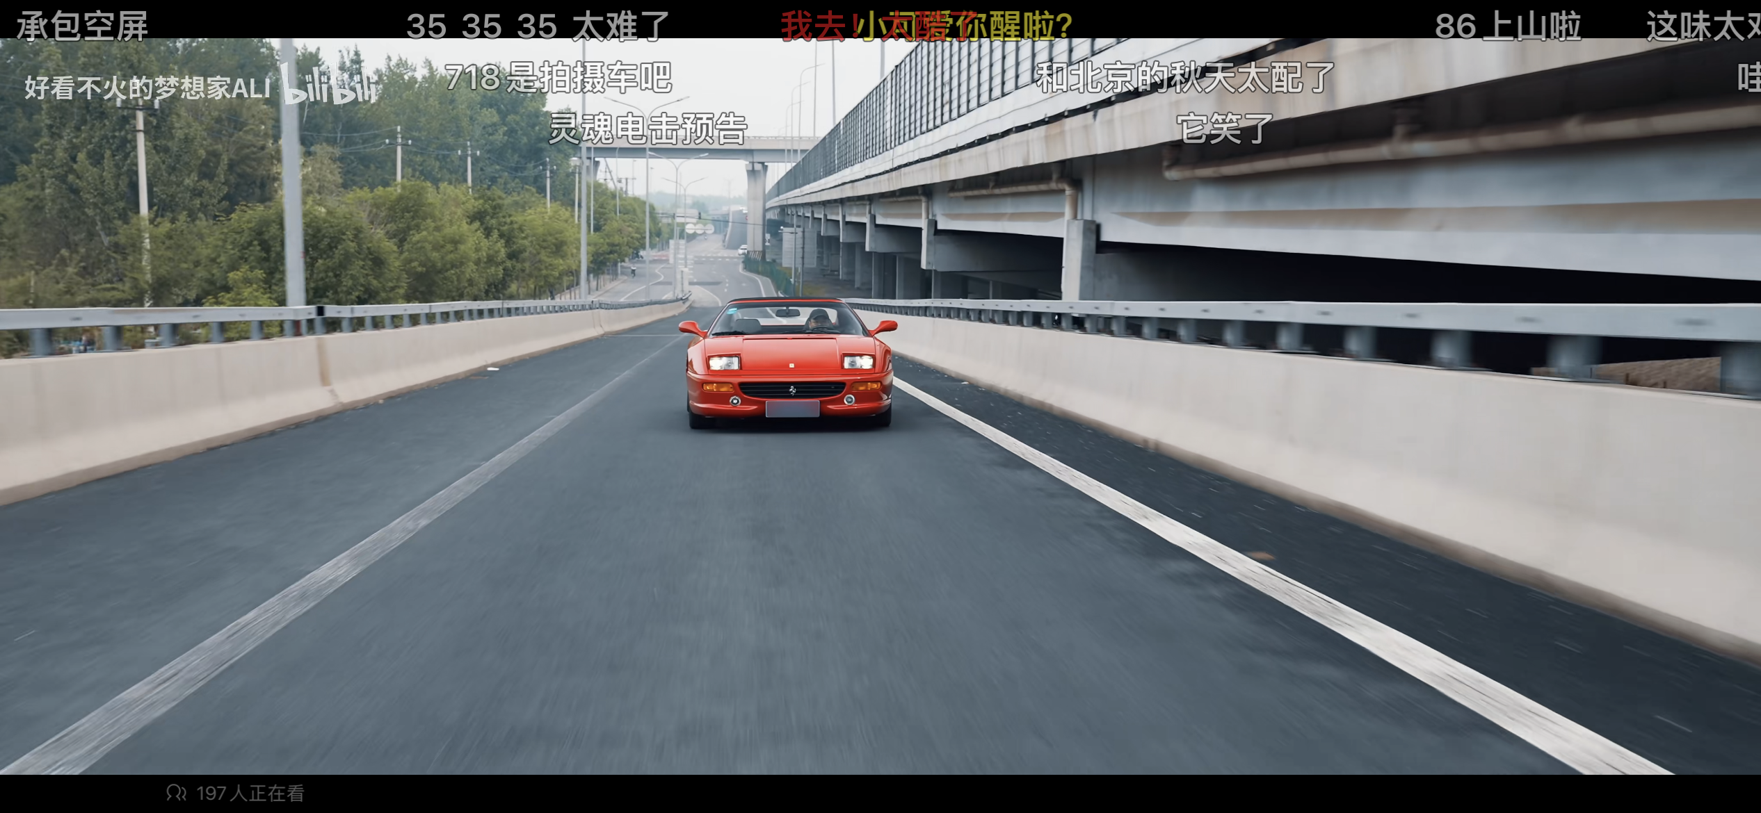Tap the cut-off '哇' danmaku at right edge

coord(1748,77)
